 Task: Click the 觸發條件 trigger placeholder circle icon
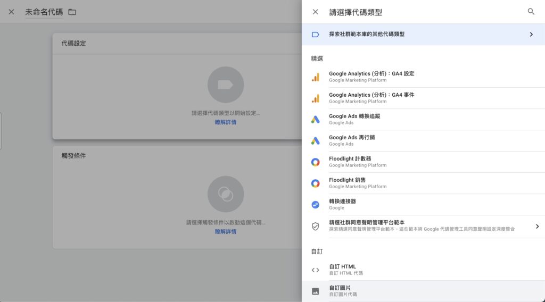click(226, 194)
